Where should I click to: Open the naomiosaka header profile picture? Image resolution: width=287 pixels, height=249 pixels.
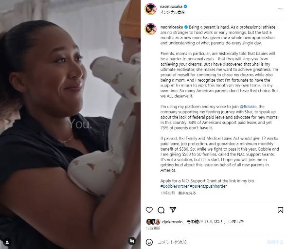pyautogui.click(x=150, y=9)
